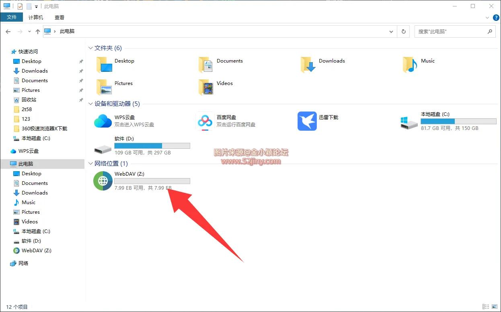This screenshot has width=501, height=312.
Task: Select the 软件 (D:) drive icon
Action: click(x=103, y=149)
